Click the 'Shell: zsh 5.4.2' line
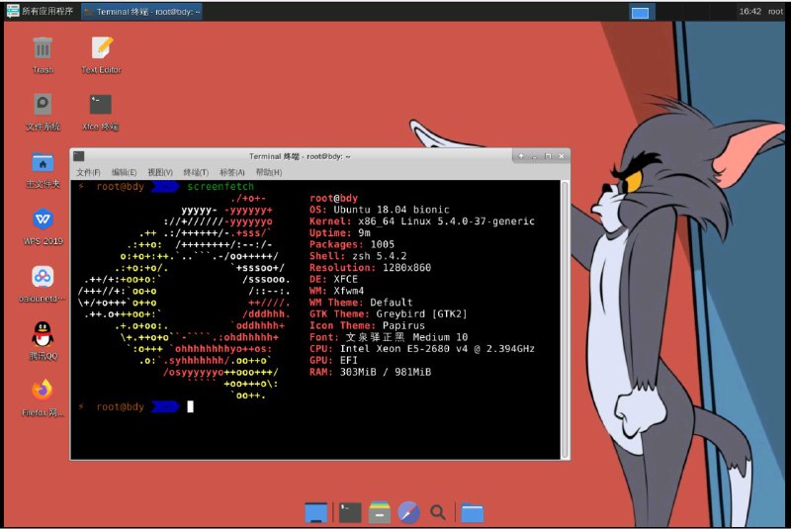This screenshot has height=529, width=791. pyautogui.click(x=358, y=256)
